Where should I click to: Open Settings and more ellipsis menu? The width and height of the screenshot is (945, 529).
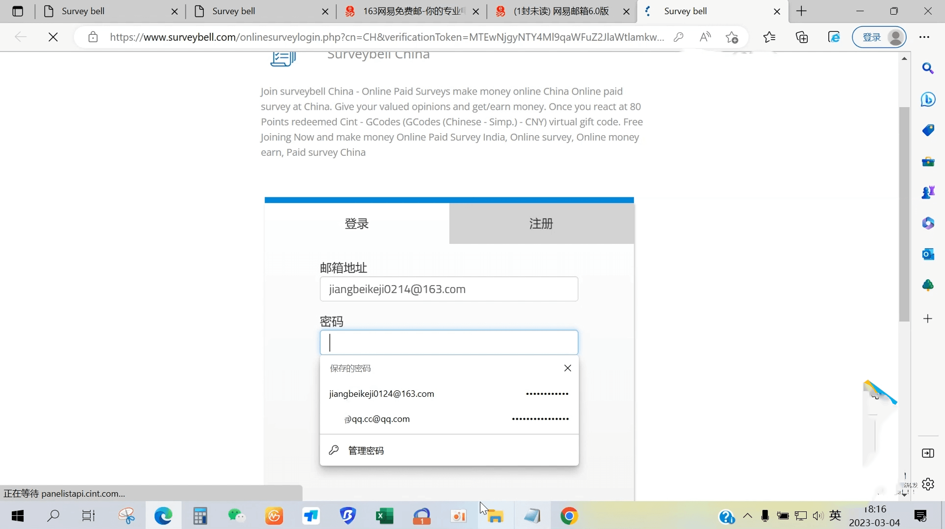point(924,37)
